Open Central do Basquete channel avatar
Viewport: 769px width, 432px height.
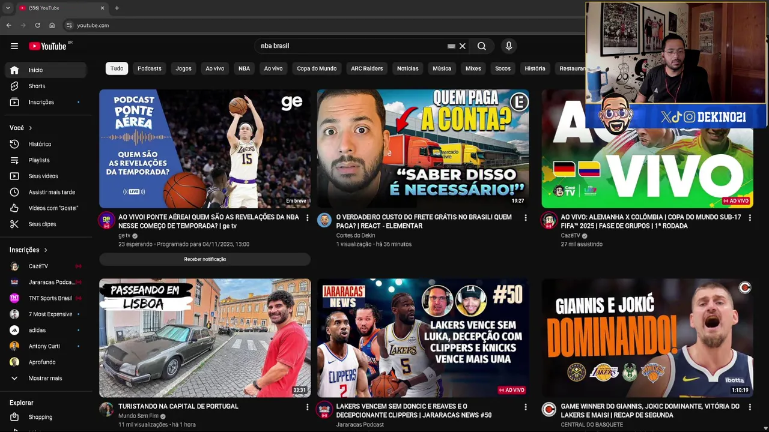coord(549,409)
